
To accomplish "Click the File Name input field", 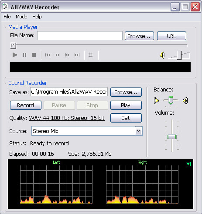I will pos(80,36).
